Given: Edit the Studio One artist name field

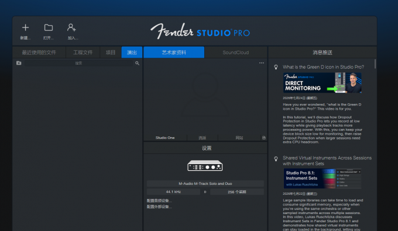Looking at the screenshot, I should click(x=165, y=138).
